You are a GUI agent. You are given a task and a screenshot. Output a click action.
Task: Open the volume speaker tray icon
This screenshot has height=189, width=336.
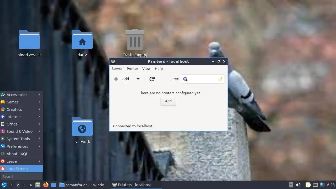[x=298, y=185]
